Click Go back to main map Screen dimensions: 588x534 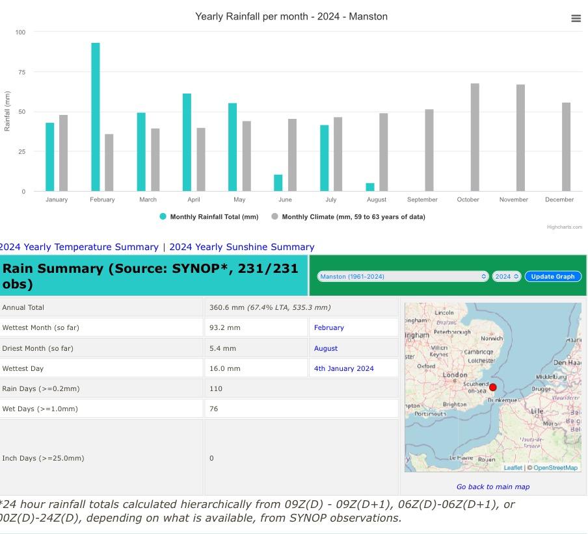[x=493, y=487]
